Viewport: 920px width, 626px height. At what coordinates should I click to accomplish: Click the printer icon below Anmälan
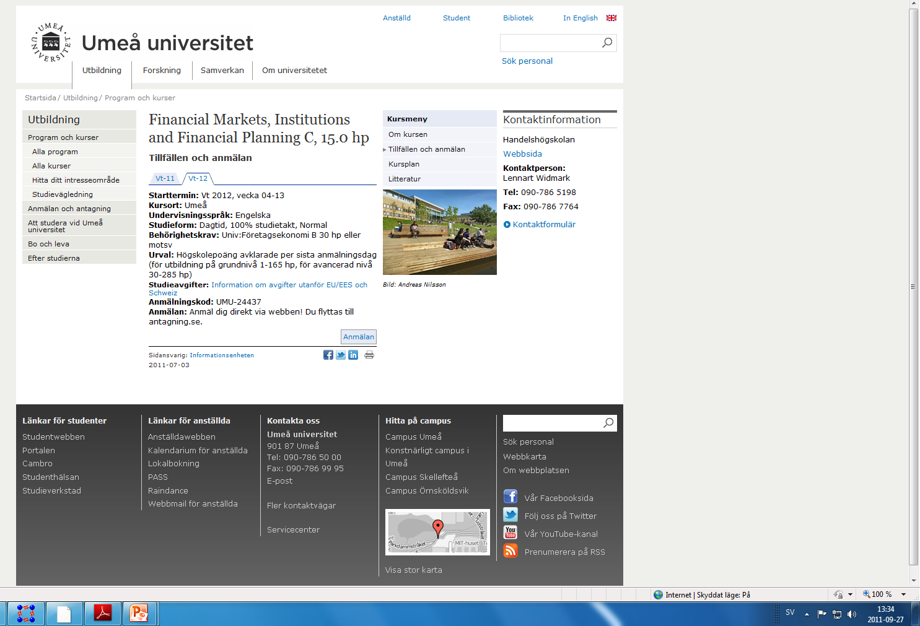pos(369,355)
